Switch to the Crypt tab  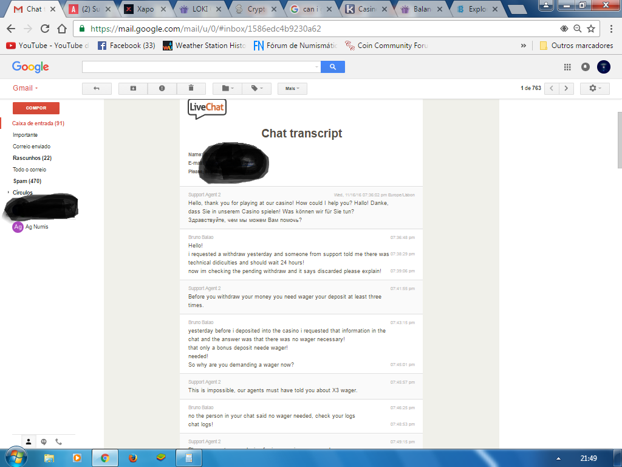pos(256,9)
